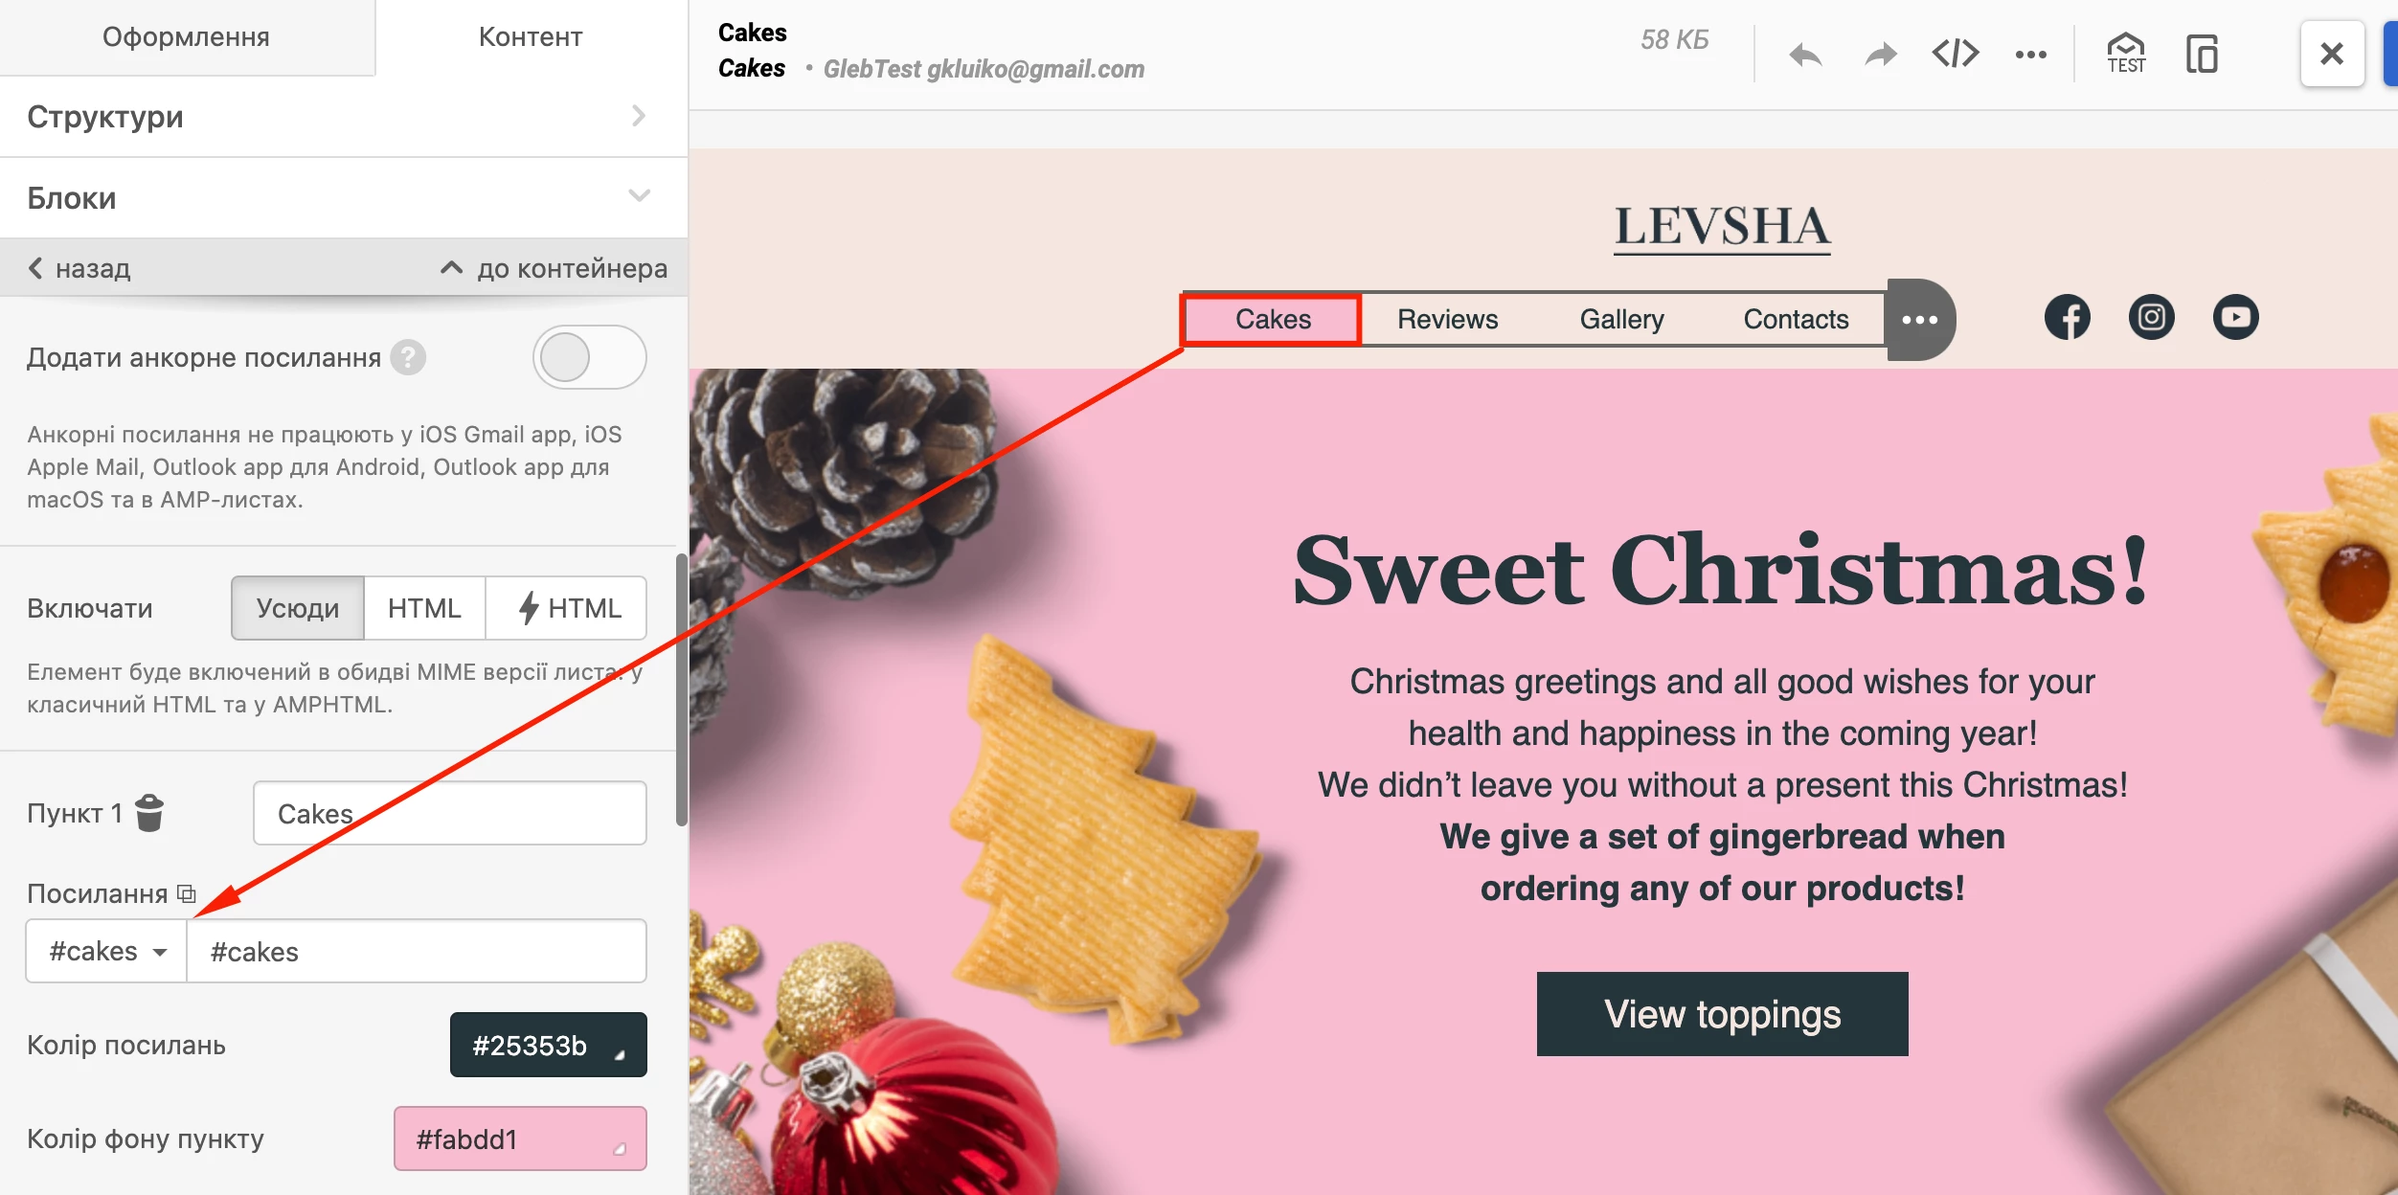Screen dimensions: 2398x1195
Task: Open the Facebook social icon
Action: (x=2068, y=318)
